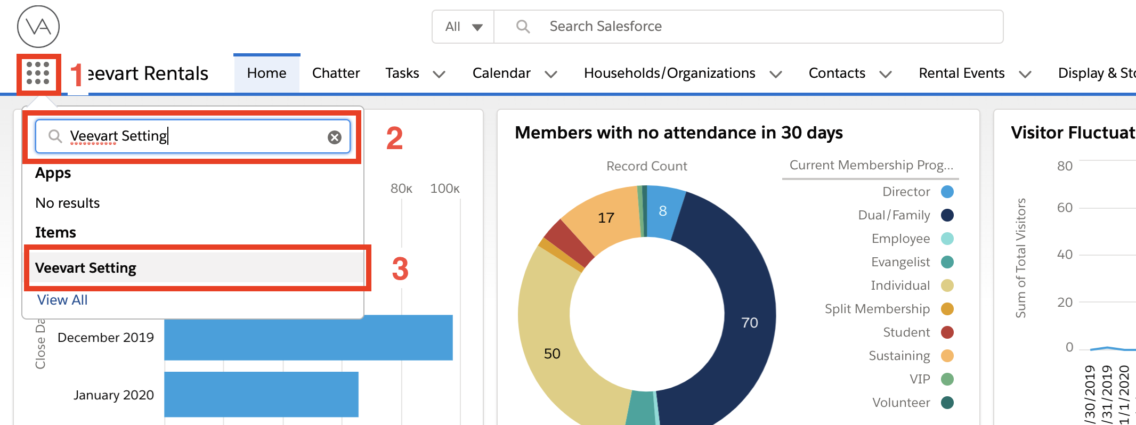
Task: Expand the Households/Organizations chevron menu
Action: (x=776, y=74)
